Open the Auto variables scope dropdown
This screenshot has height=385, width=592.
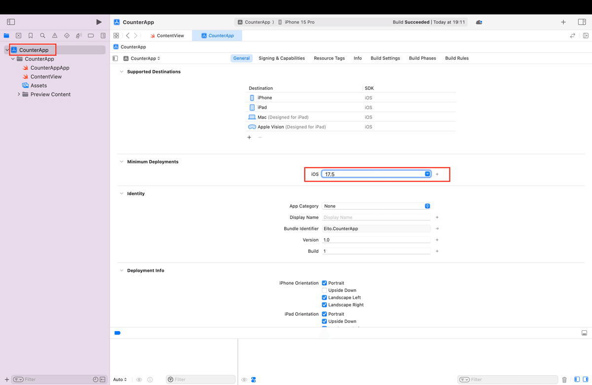click(120, 380)
